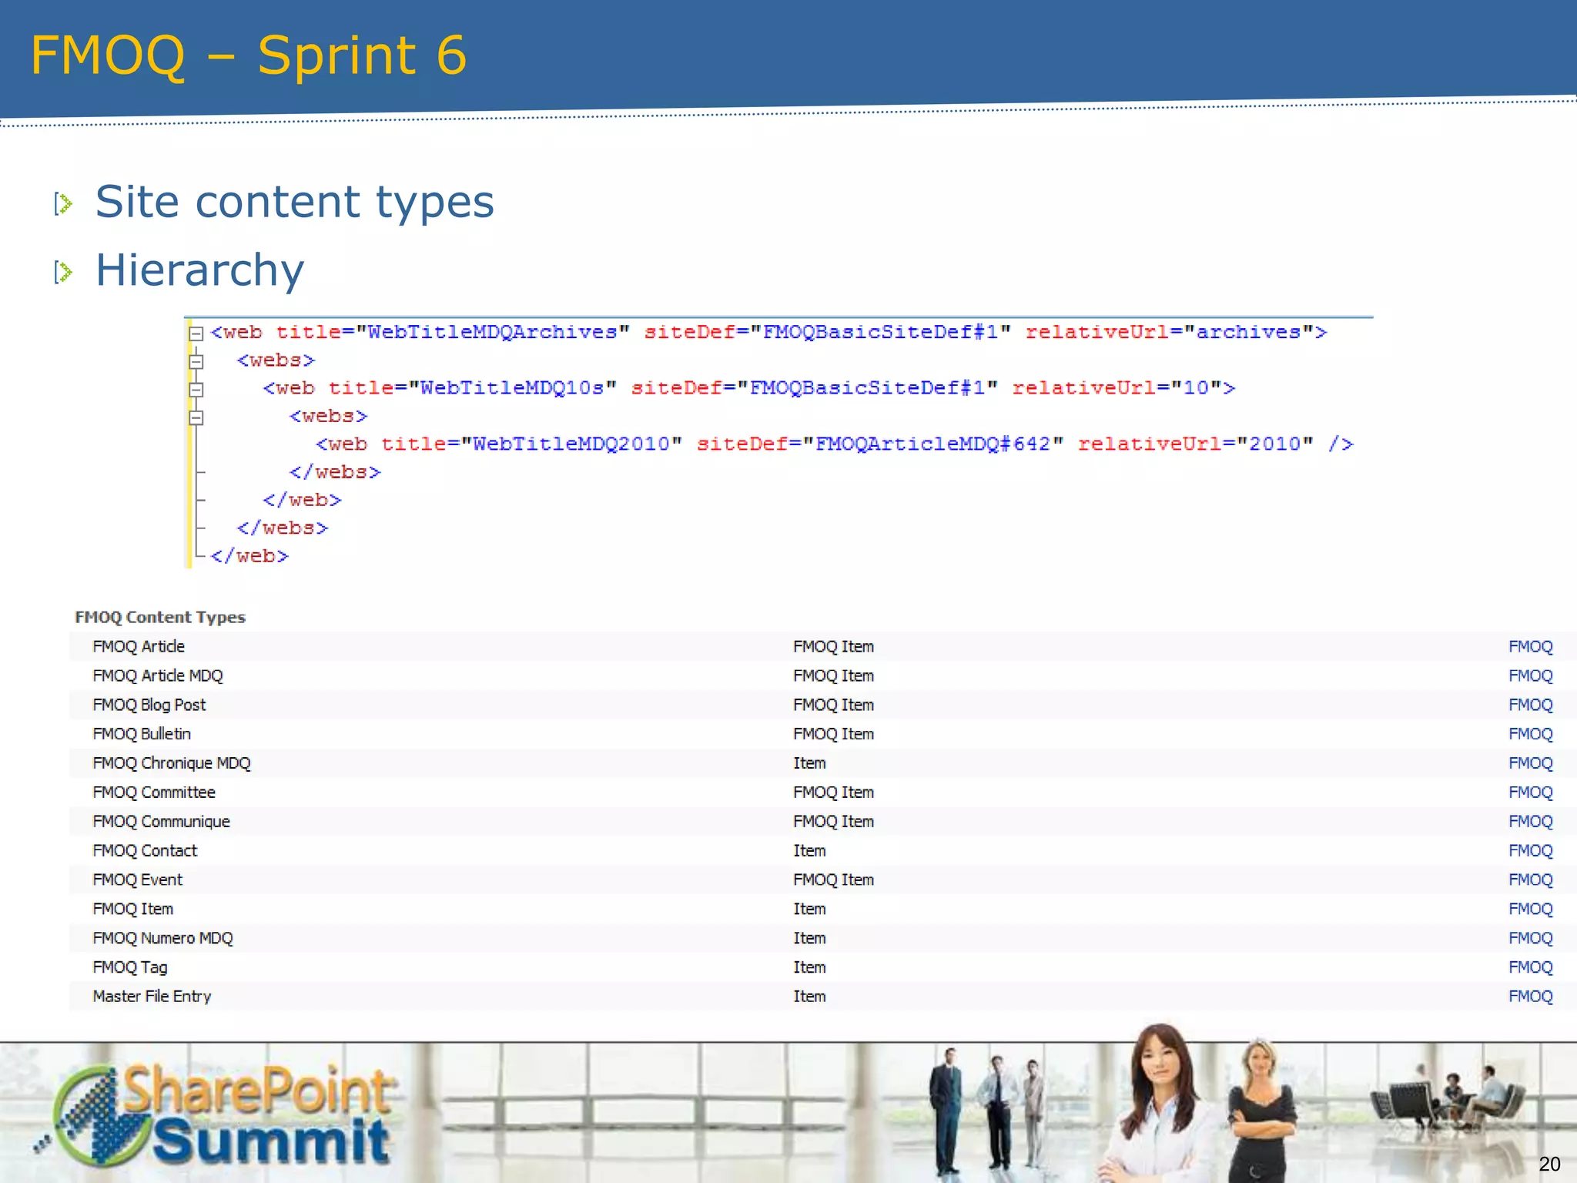Open the FMOQ Blog Post content type
Image resolution: width=1577 pixels, height=1183 pixels.
(149, 705)
